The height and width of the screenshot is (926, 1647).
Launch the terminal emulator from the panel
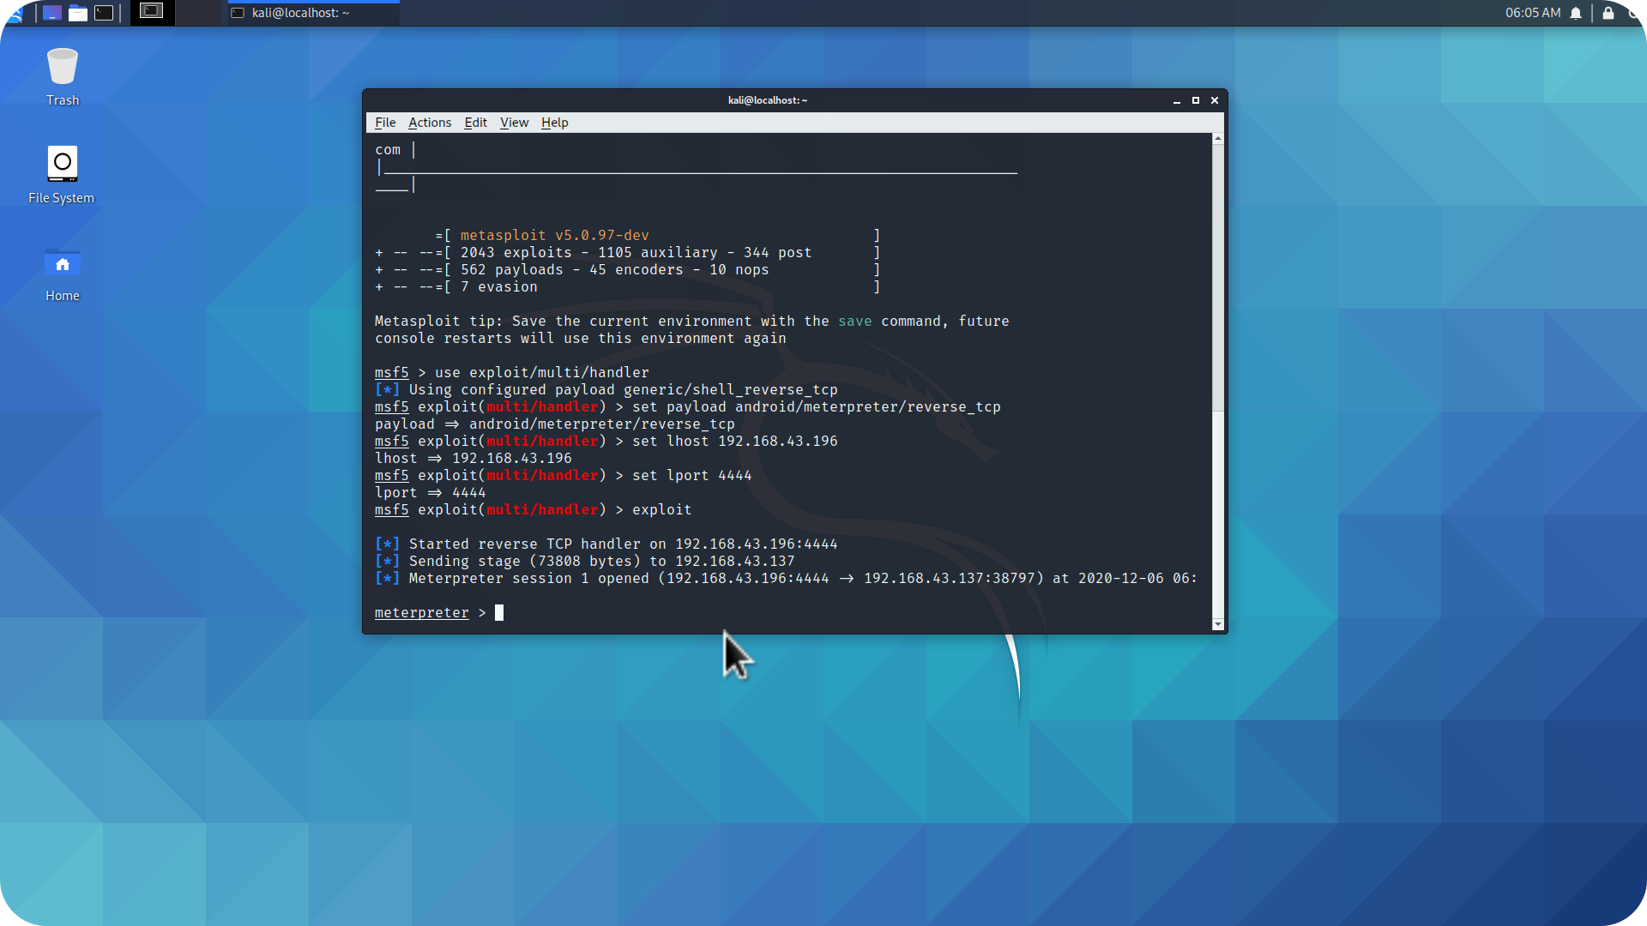[x=104, y=13]
